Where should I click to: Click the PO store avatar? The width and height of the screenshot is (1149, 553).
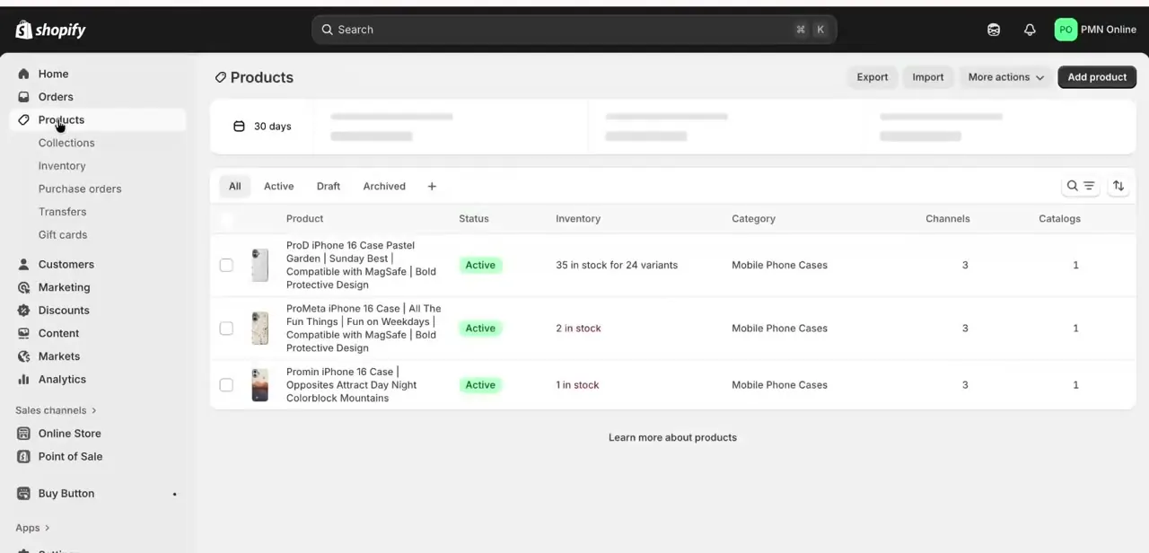tap(1066, 30)
